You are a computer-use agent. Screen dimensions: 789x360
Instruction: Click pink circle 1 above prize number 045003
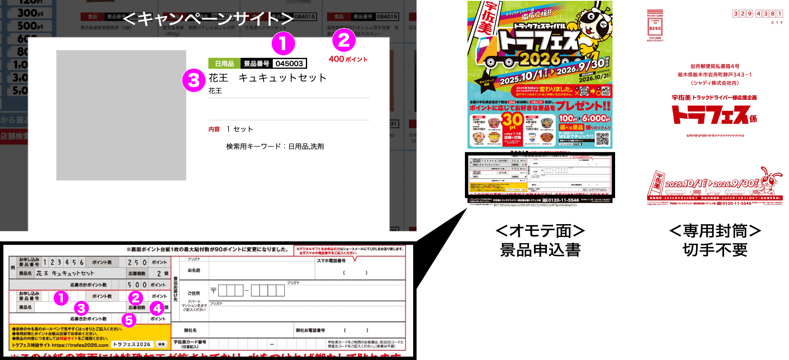point(283,43)
